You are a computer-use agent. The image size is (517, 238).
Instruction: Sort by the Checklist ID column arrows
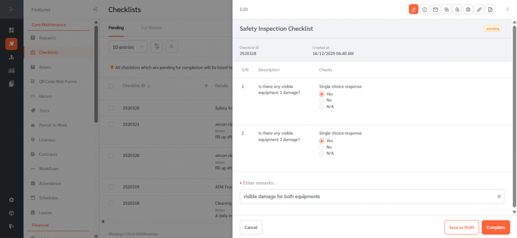pyautogui.click(x=149, y=86)
